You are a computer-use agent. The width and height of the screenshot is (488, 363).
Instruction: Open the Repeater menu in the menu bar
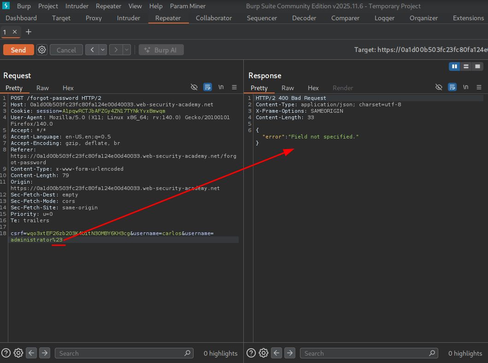(108, 6)
